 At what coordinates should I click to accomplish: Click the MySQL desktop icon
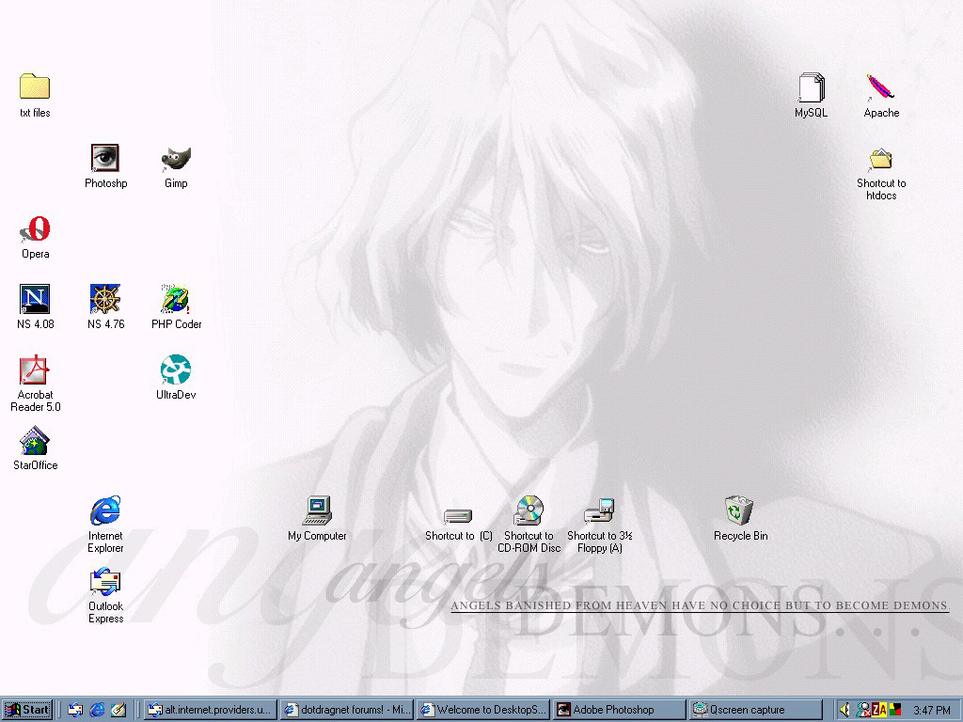pyautogui.click(x=811, y=88)
